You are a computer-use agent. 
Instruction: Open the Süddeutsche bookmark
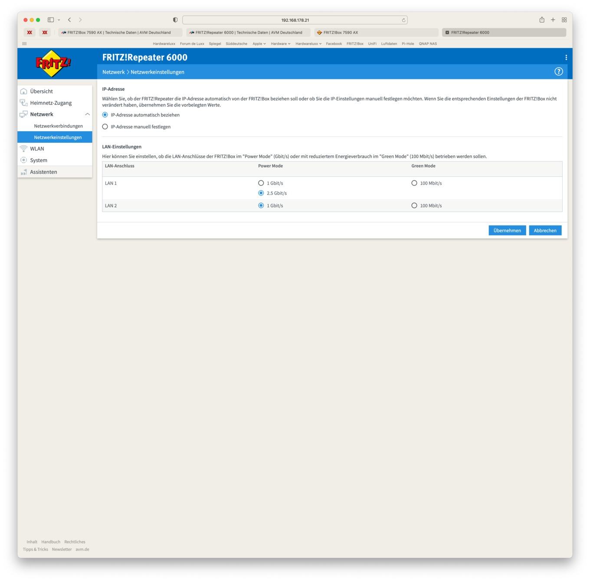coord(236,43)
